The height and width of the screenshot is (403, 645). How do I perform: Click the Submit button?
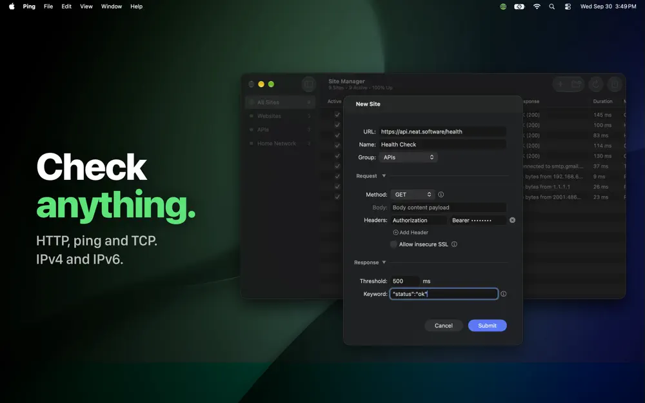(488, 325)
